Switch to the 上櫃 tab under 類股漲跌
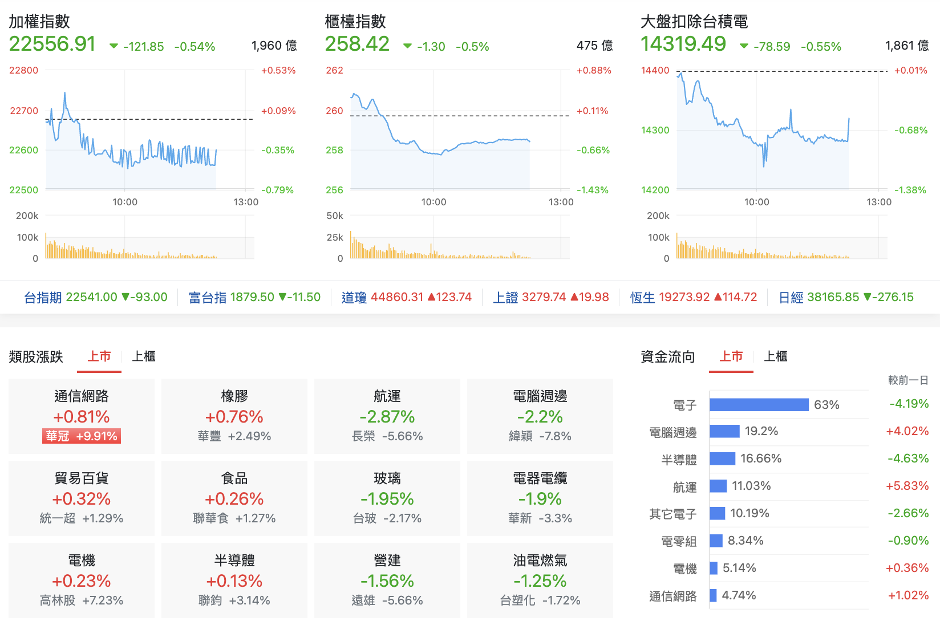 tap(143, 356)
